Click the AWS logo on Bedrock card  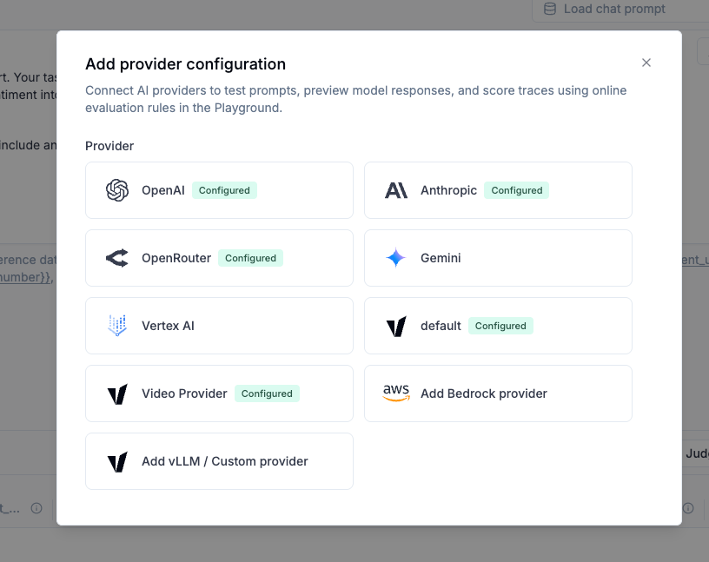pyautogui.click(x=396, y=393)
